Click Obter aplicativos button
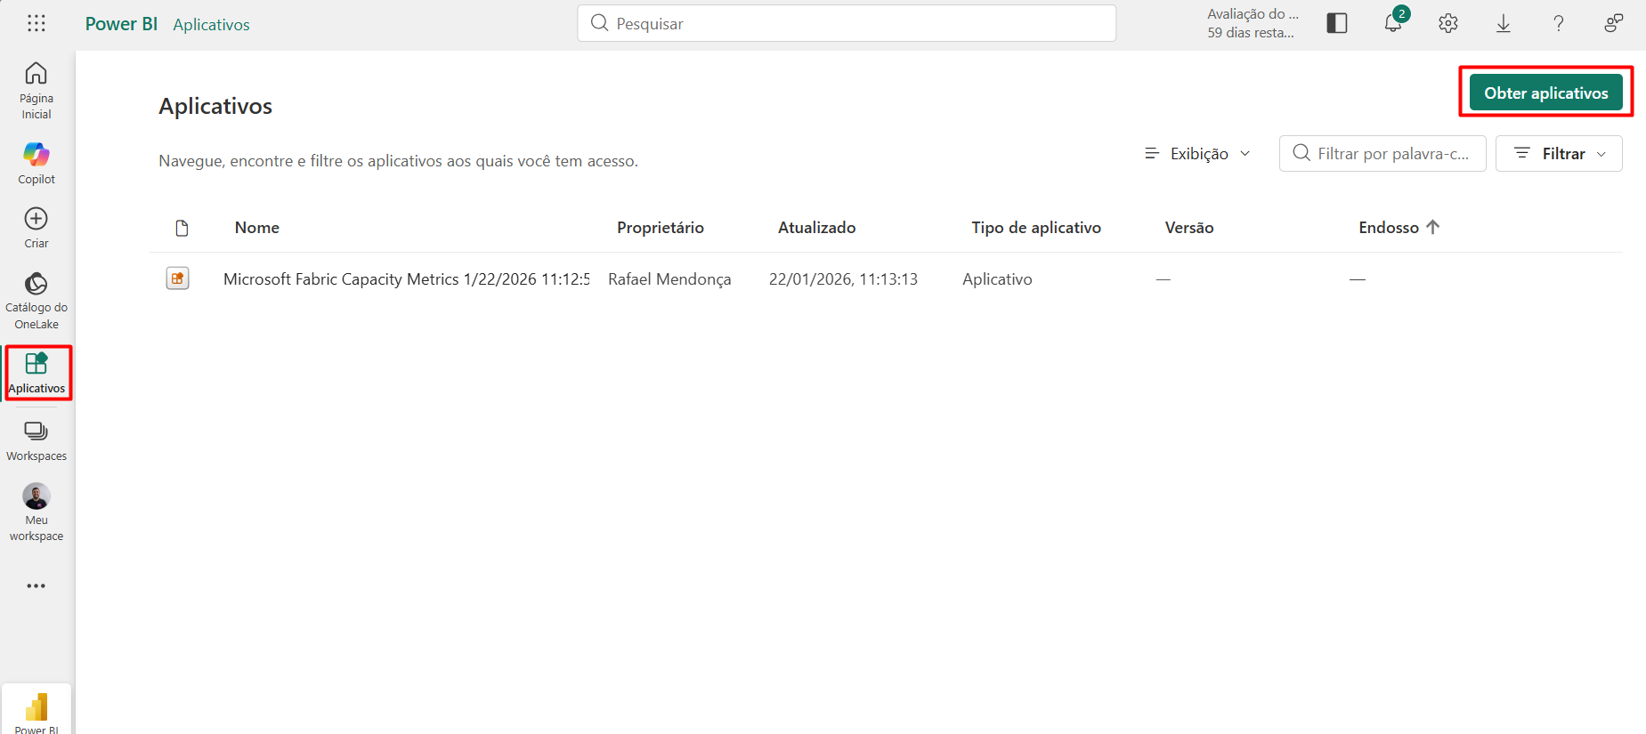This screenshot has width=1646, height=734. pyautogui.click(x=1546, y=93)
